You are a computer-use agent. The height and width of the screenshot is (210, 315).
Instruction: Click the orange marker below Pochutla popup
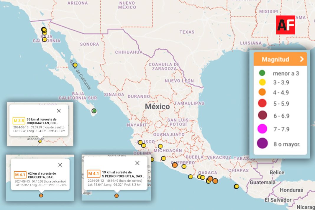click(117, 196)
